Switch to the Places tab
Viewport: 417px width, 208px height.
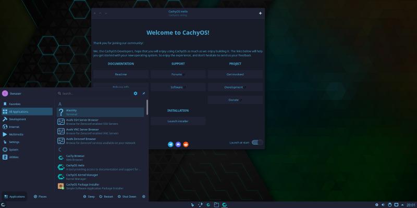[40, 197]
